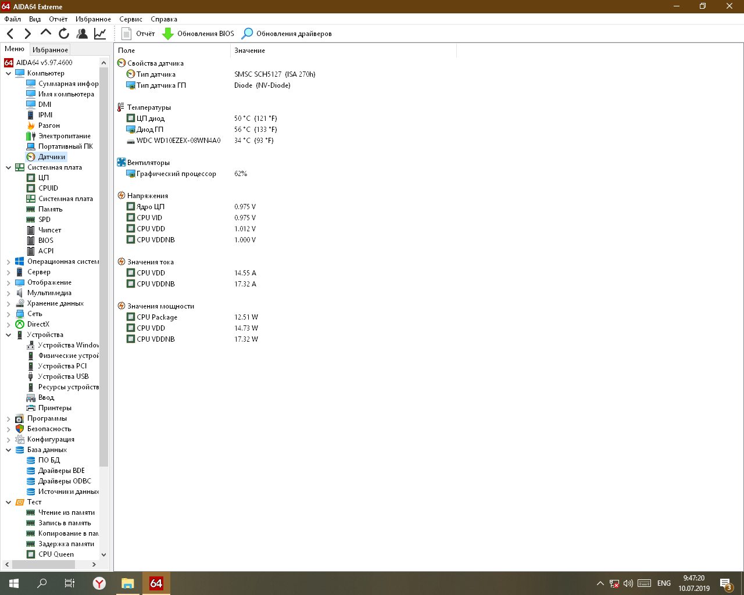
Task: Open the SPD tree item
Action: pos(38,220)
